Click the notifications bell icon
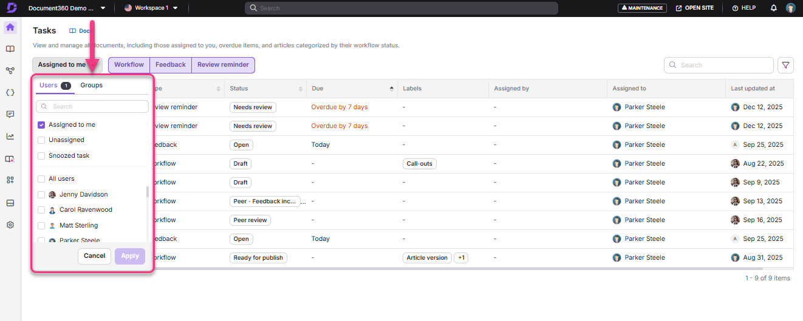Image resolution: width=803 pixels, height=321 pixels. (x=774, y=8)
